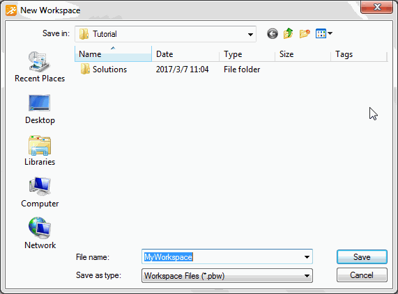The image size is (398, 294).
Task: Select Computer in the places bar
Action: 40,193
